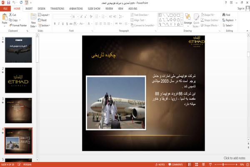
Task: Select the oval shape in gallery
Action: 175,15
